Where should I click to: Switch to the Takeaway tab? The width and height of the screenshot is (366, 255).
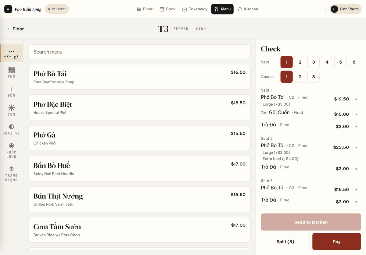click(195, 9)
